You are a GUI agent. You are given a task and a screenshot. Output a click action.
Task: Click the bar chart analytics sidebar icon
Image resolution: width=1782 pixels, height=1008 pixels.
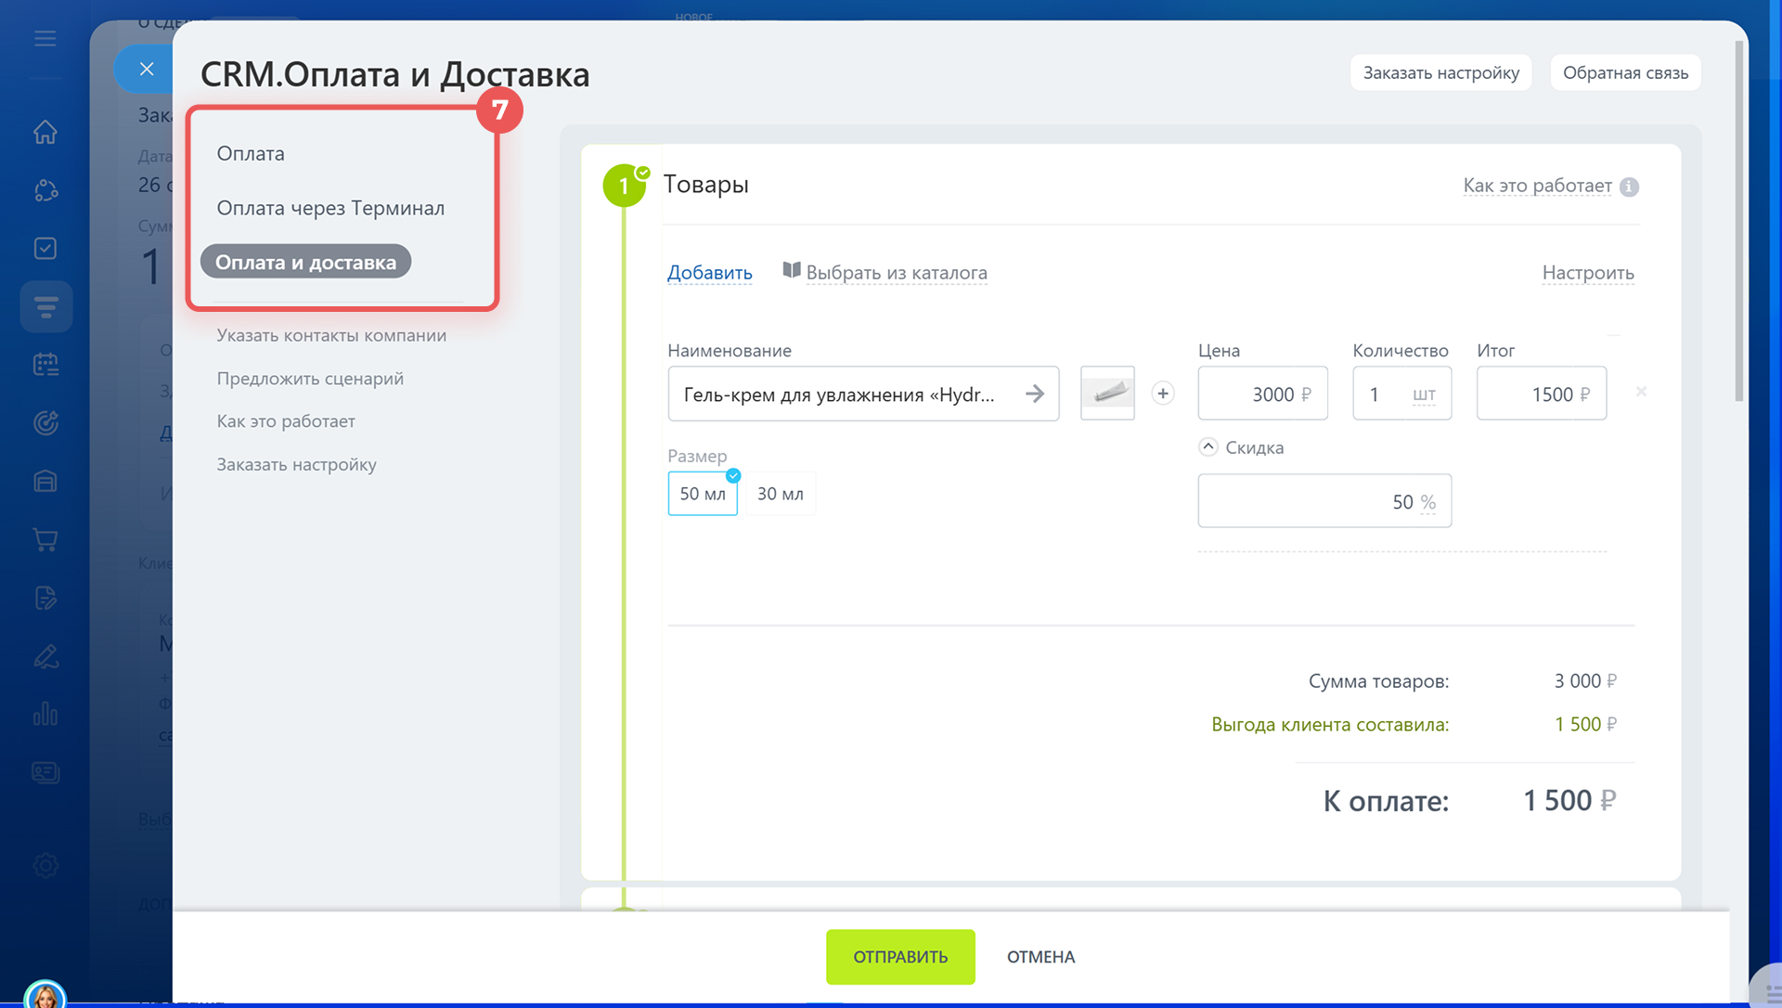coord(45,714)
